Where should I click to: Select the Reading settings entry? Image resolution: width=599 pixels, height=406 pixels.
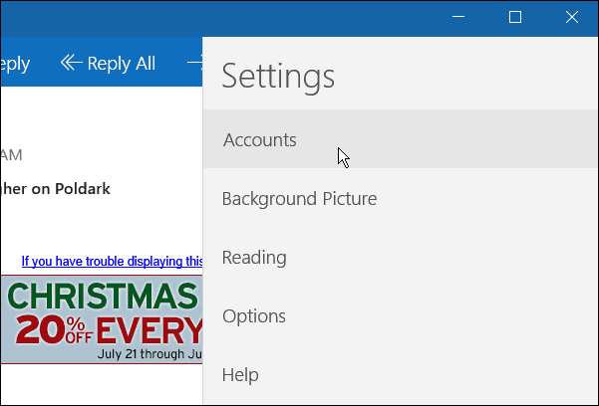click(401, 257)
